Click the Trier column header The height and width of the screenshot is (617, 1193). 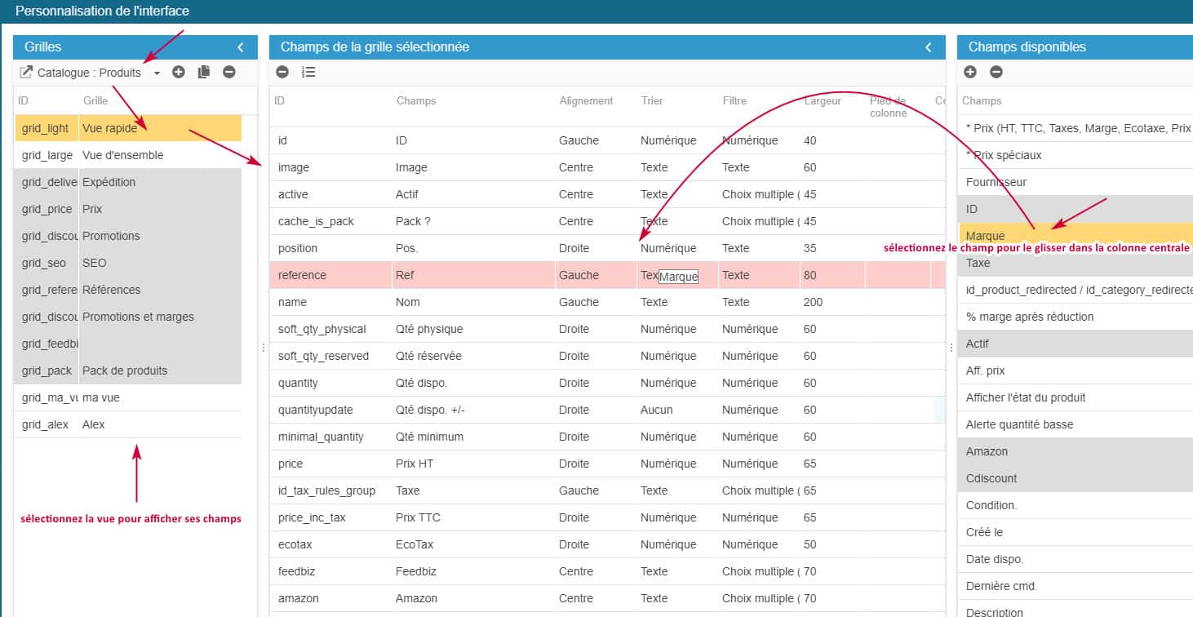652,101
